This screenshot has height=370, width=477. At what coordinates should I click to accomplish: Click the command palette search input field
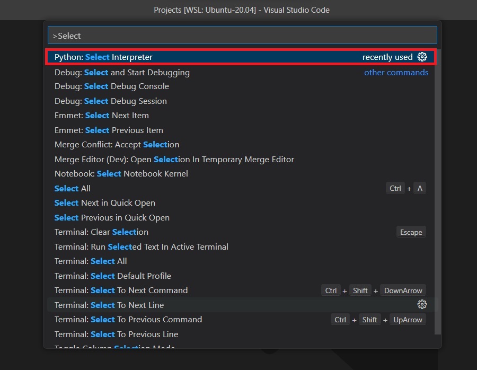pyautogui.click(x=242, y=36)
